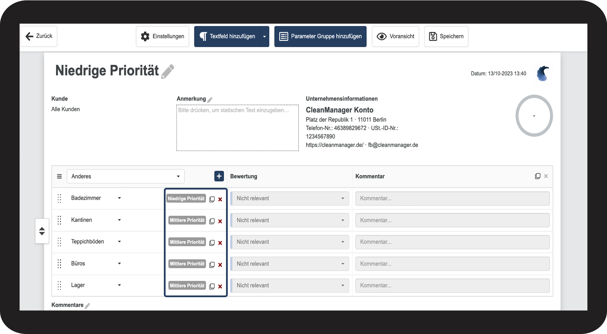Click the Kantinen Kommentar field
This screenshot has height=334, width=607.
click(x=452, y=220)
